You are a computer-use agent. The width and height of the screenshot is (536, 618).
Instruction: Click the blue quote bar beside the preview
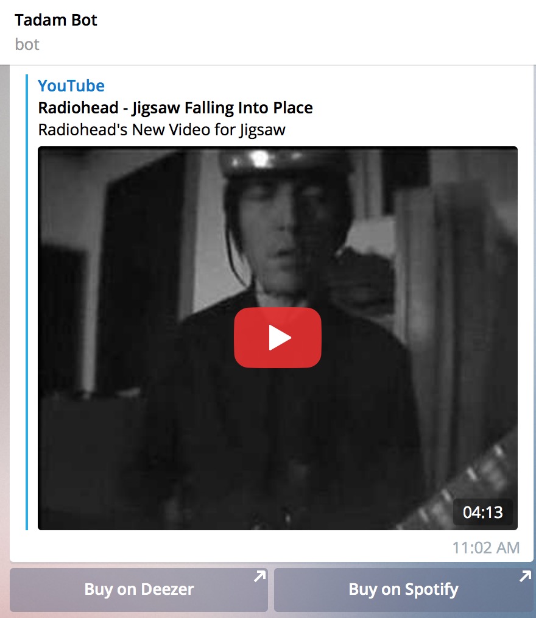pyautogui.click(x=27, y=302)
